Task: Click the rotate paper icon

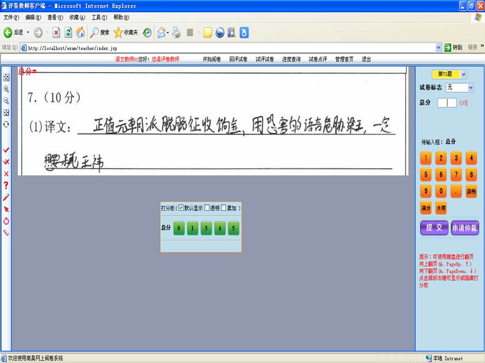Action: [x=6, y=124]
